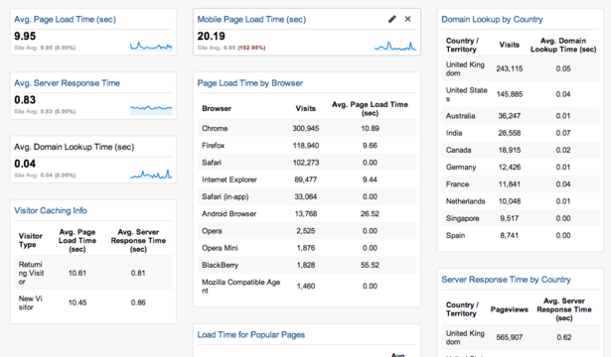This screenshot has width=611, height=357.
Task: Click the Domain Lookup Time sparkline chart
Action: pos(151,174)
